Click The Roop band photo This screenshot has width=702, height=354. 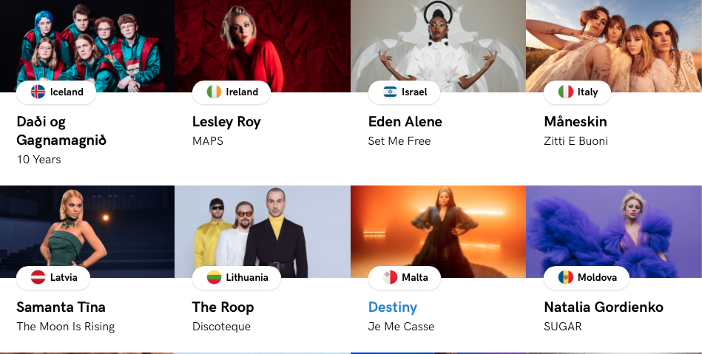263,231
